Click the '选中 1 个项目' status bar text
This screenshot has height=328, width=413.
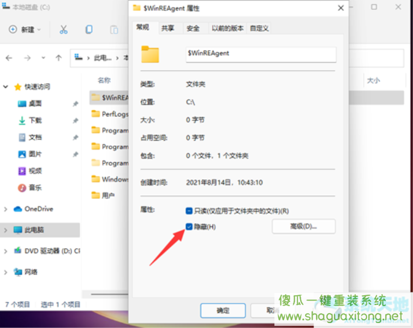(61, 305)
